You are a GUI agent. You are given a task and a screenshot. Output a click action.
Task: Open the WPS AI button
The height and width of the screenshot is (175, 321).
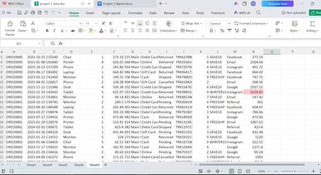(x=242, y=13)
